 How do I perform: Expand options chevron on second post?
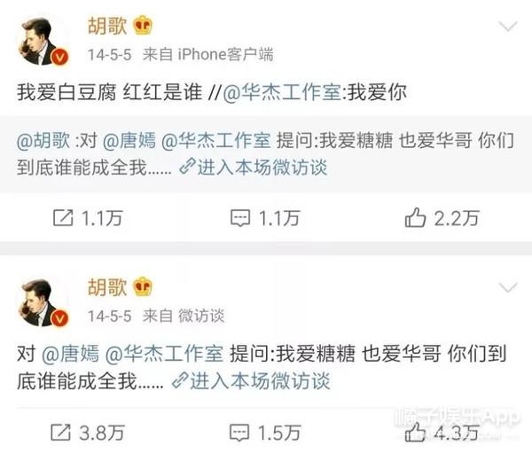(508, 288)
